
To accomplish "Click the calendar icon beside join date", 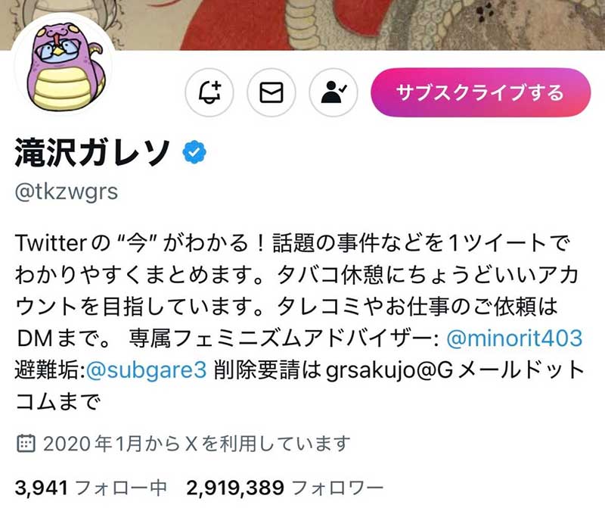I will (26, 444).
